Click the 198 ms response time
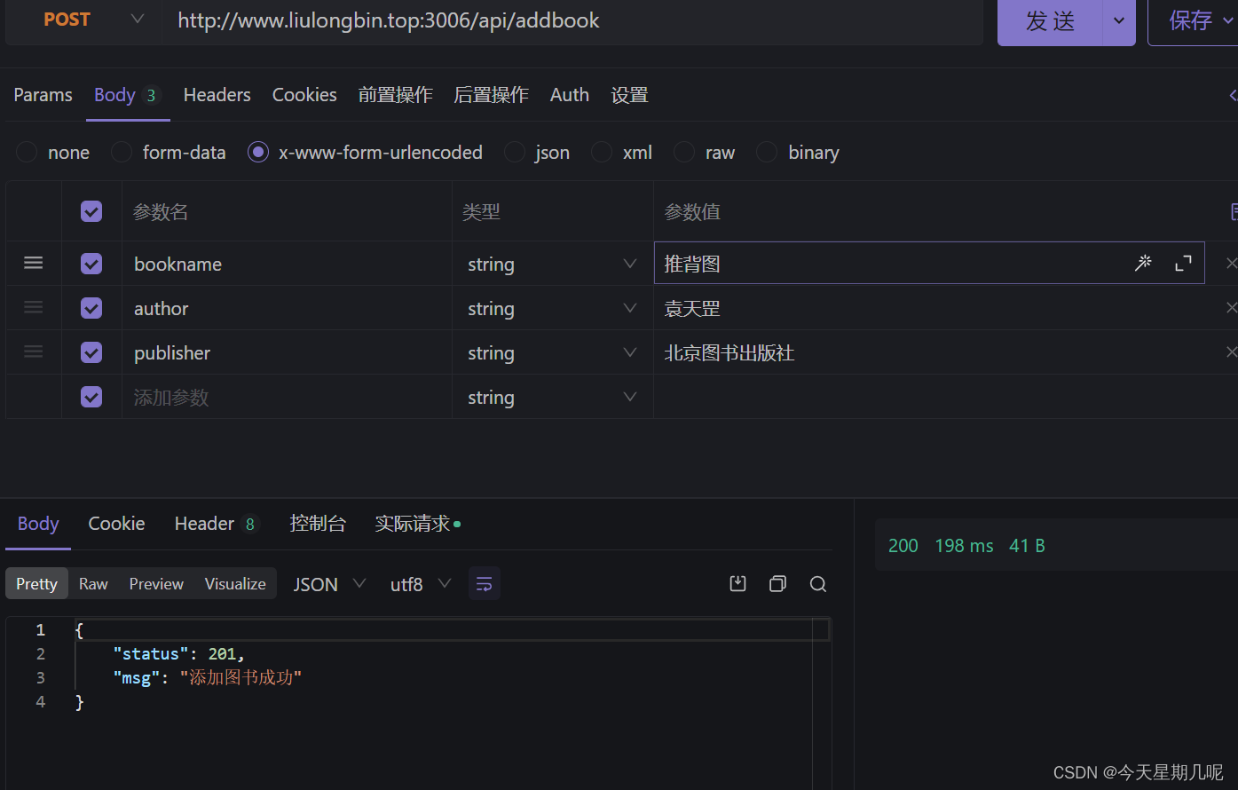The image size is (1238, 790). pos(964,546)
